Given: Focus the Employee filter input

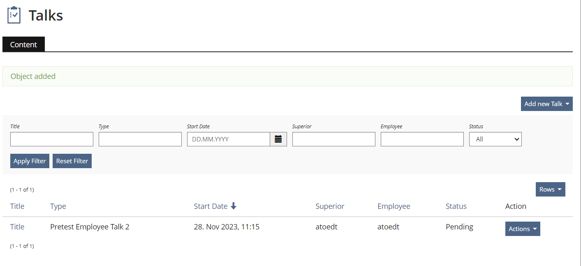Looking at the screenshot, I should pyautogui.click(x=422, y=139).
